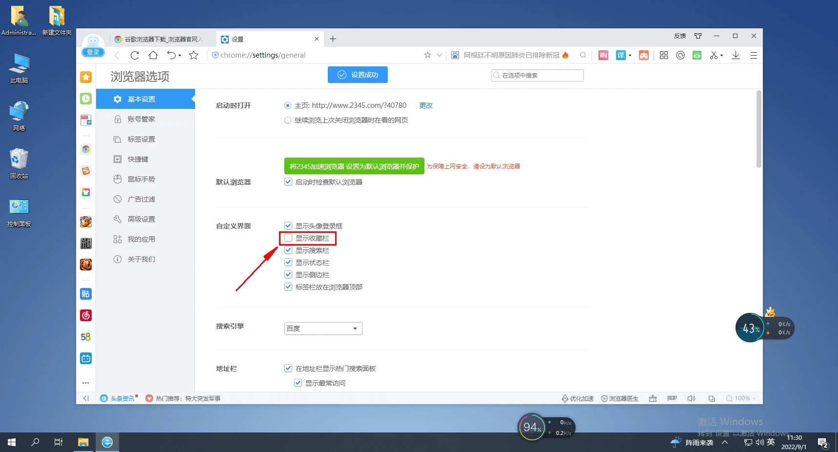838x452 pixels.
Task: Enable 显示收藏栏 checkbox
Action: [x=288, y=238]
